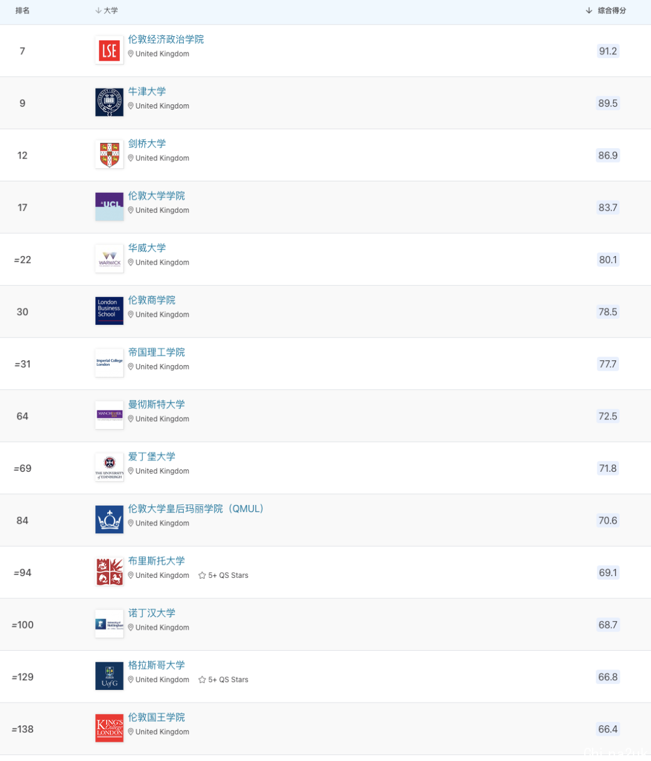Click the King's College London logo

click(x=109, y=728)
